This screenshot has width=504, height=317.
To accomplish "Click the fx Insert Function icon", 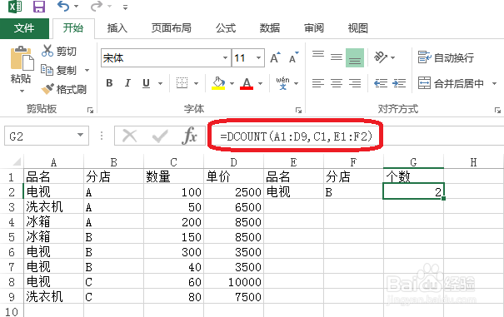I will pos(190,136).
